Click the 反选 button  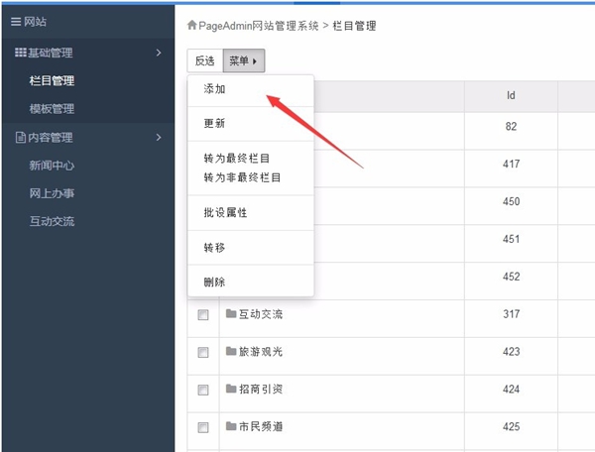point(205,60)
